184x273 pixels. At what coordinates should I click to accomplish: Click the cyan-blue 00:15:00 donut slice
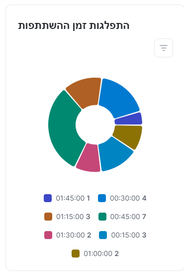[114, 154]
